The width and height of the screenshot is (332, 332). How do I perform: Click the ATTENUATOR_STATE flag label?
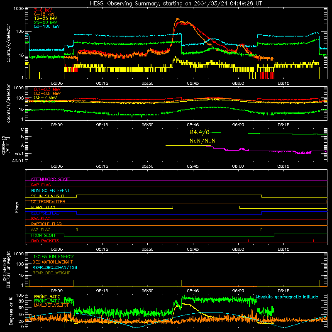coord(50,179)
